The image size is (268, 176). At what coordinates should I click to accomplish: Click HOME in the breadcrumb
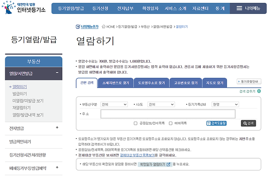coord(111,26)
